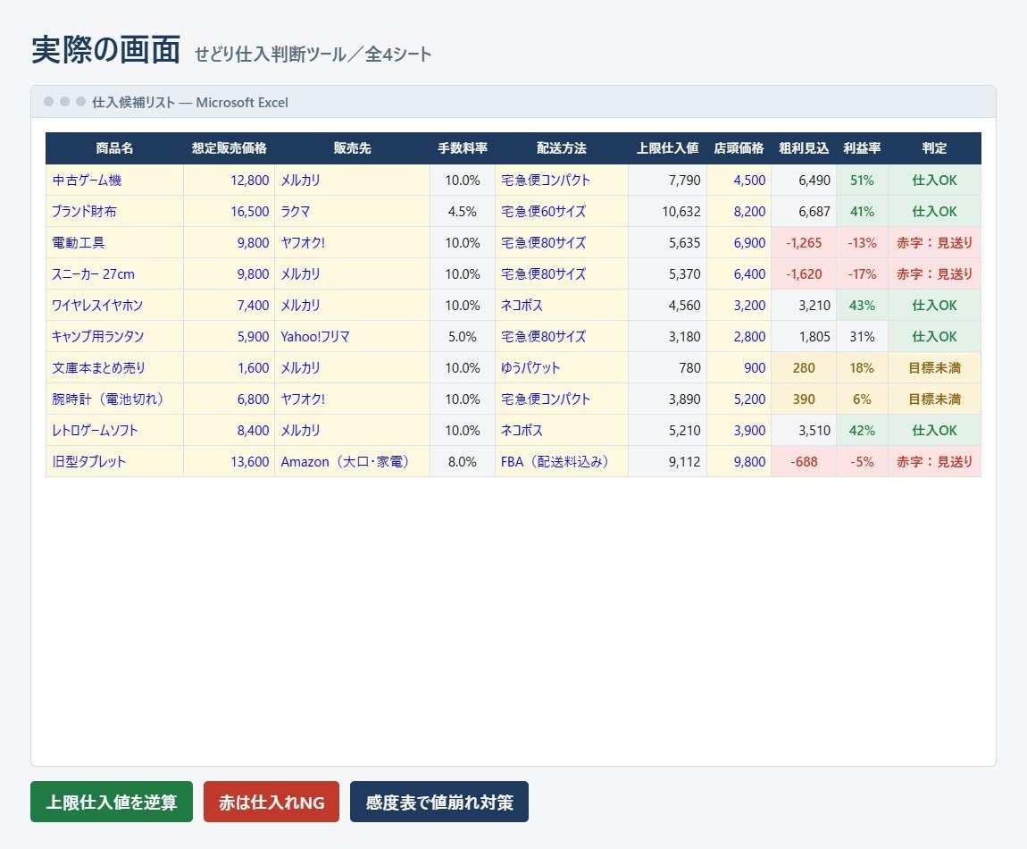Select the 商品名 column header

(114, 148)
